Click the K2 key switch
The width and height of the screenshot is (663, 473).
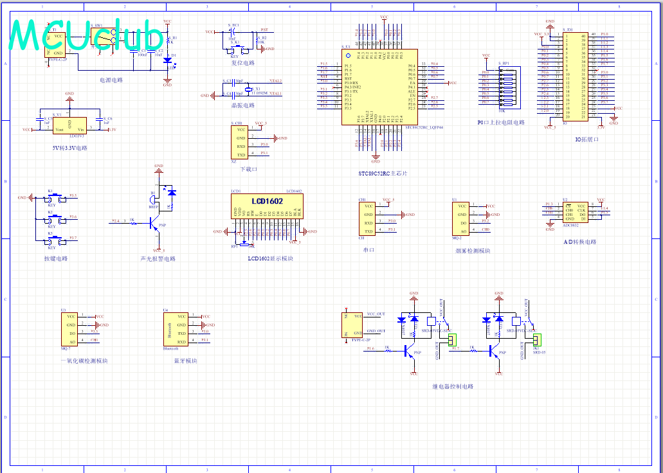pyautogui.click(x=54, y=219)
